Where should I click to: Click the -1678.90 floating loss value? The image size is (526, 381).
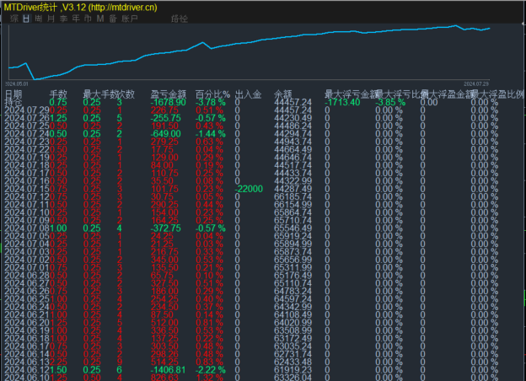168,102
